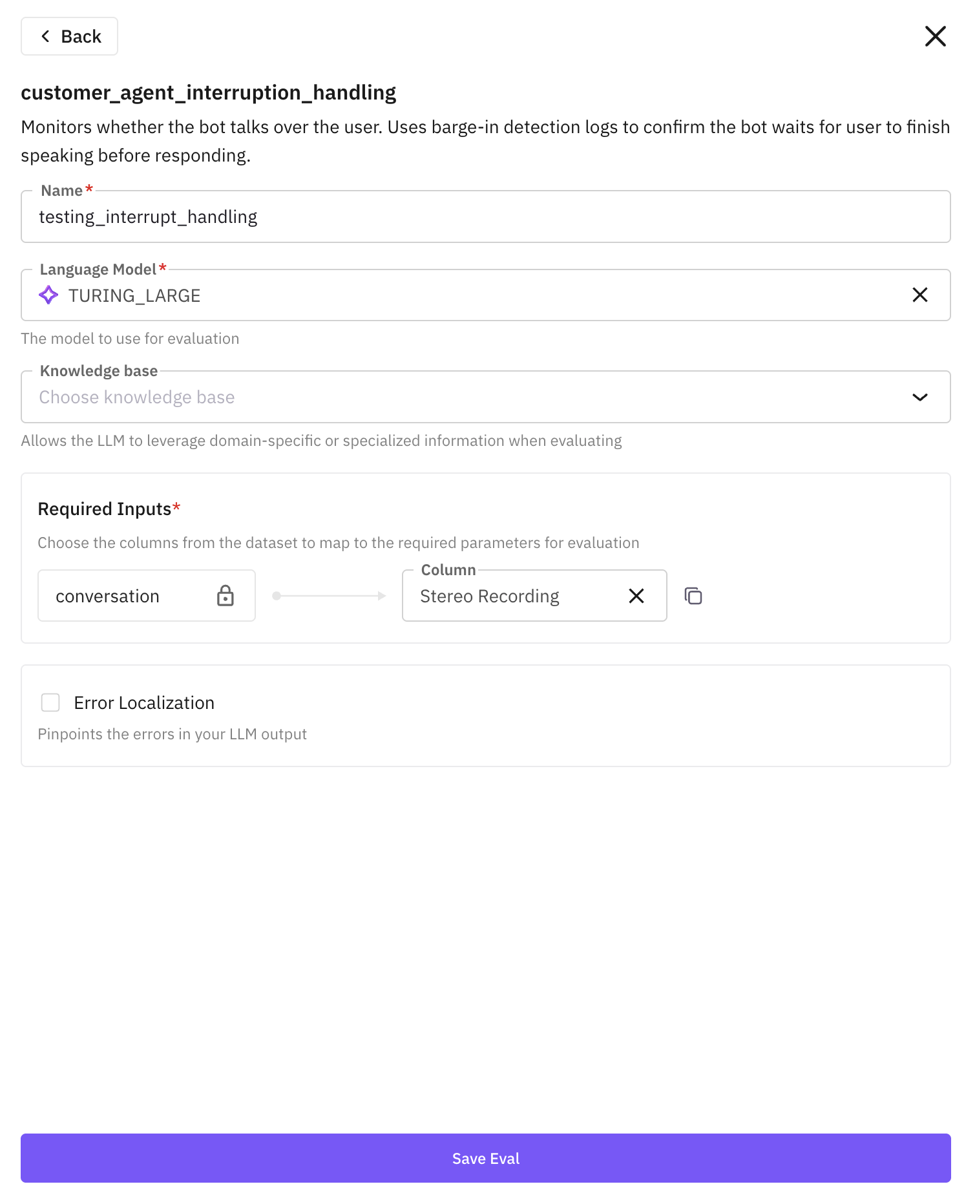Click the lock icon beside conversation
Image resolution: width=955 pixels, height=1193 pixels.
tap(226, 596)
